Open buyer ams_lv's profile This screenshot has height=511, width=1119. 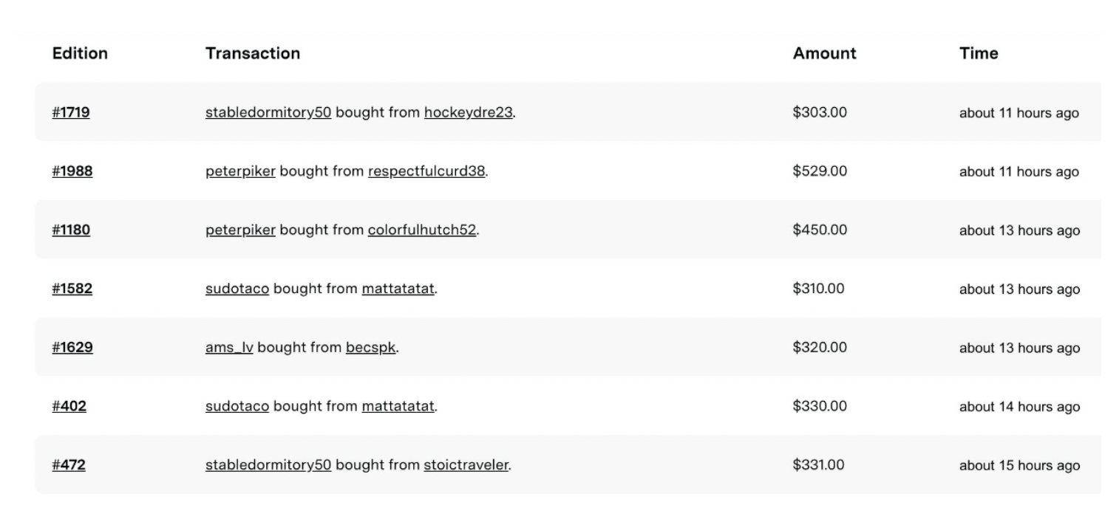click(x=229, y=348)
